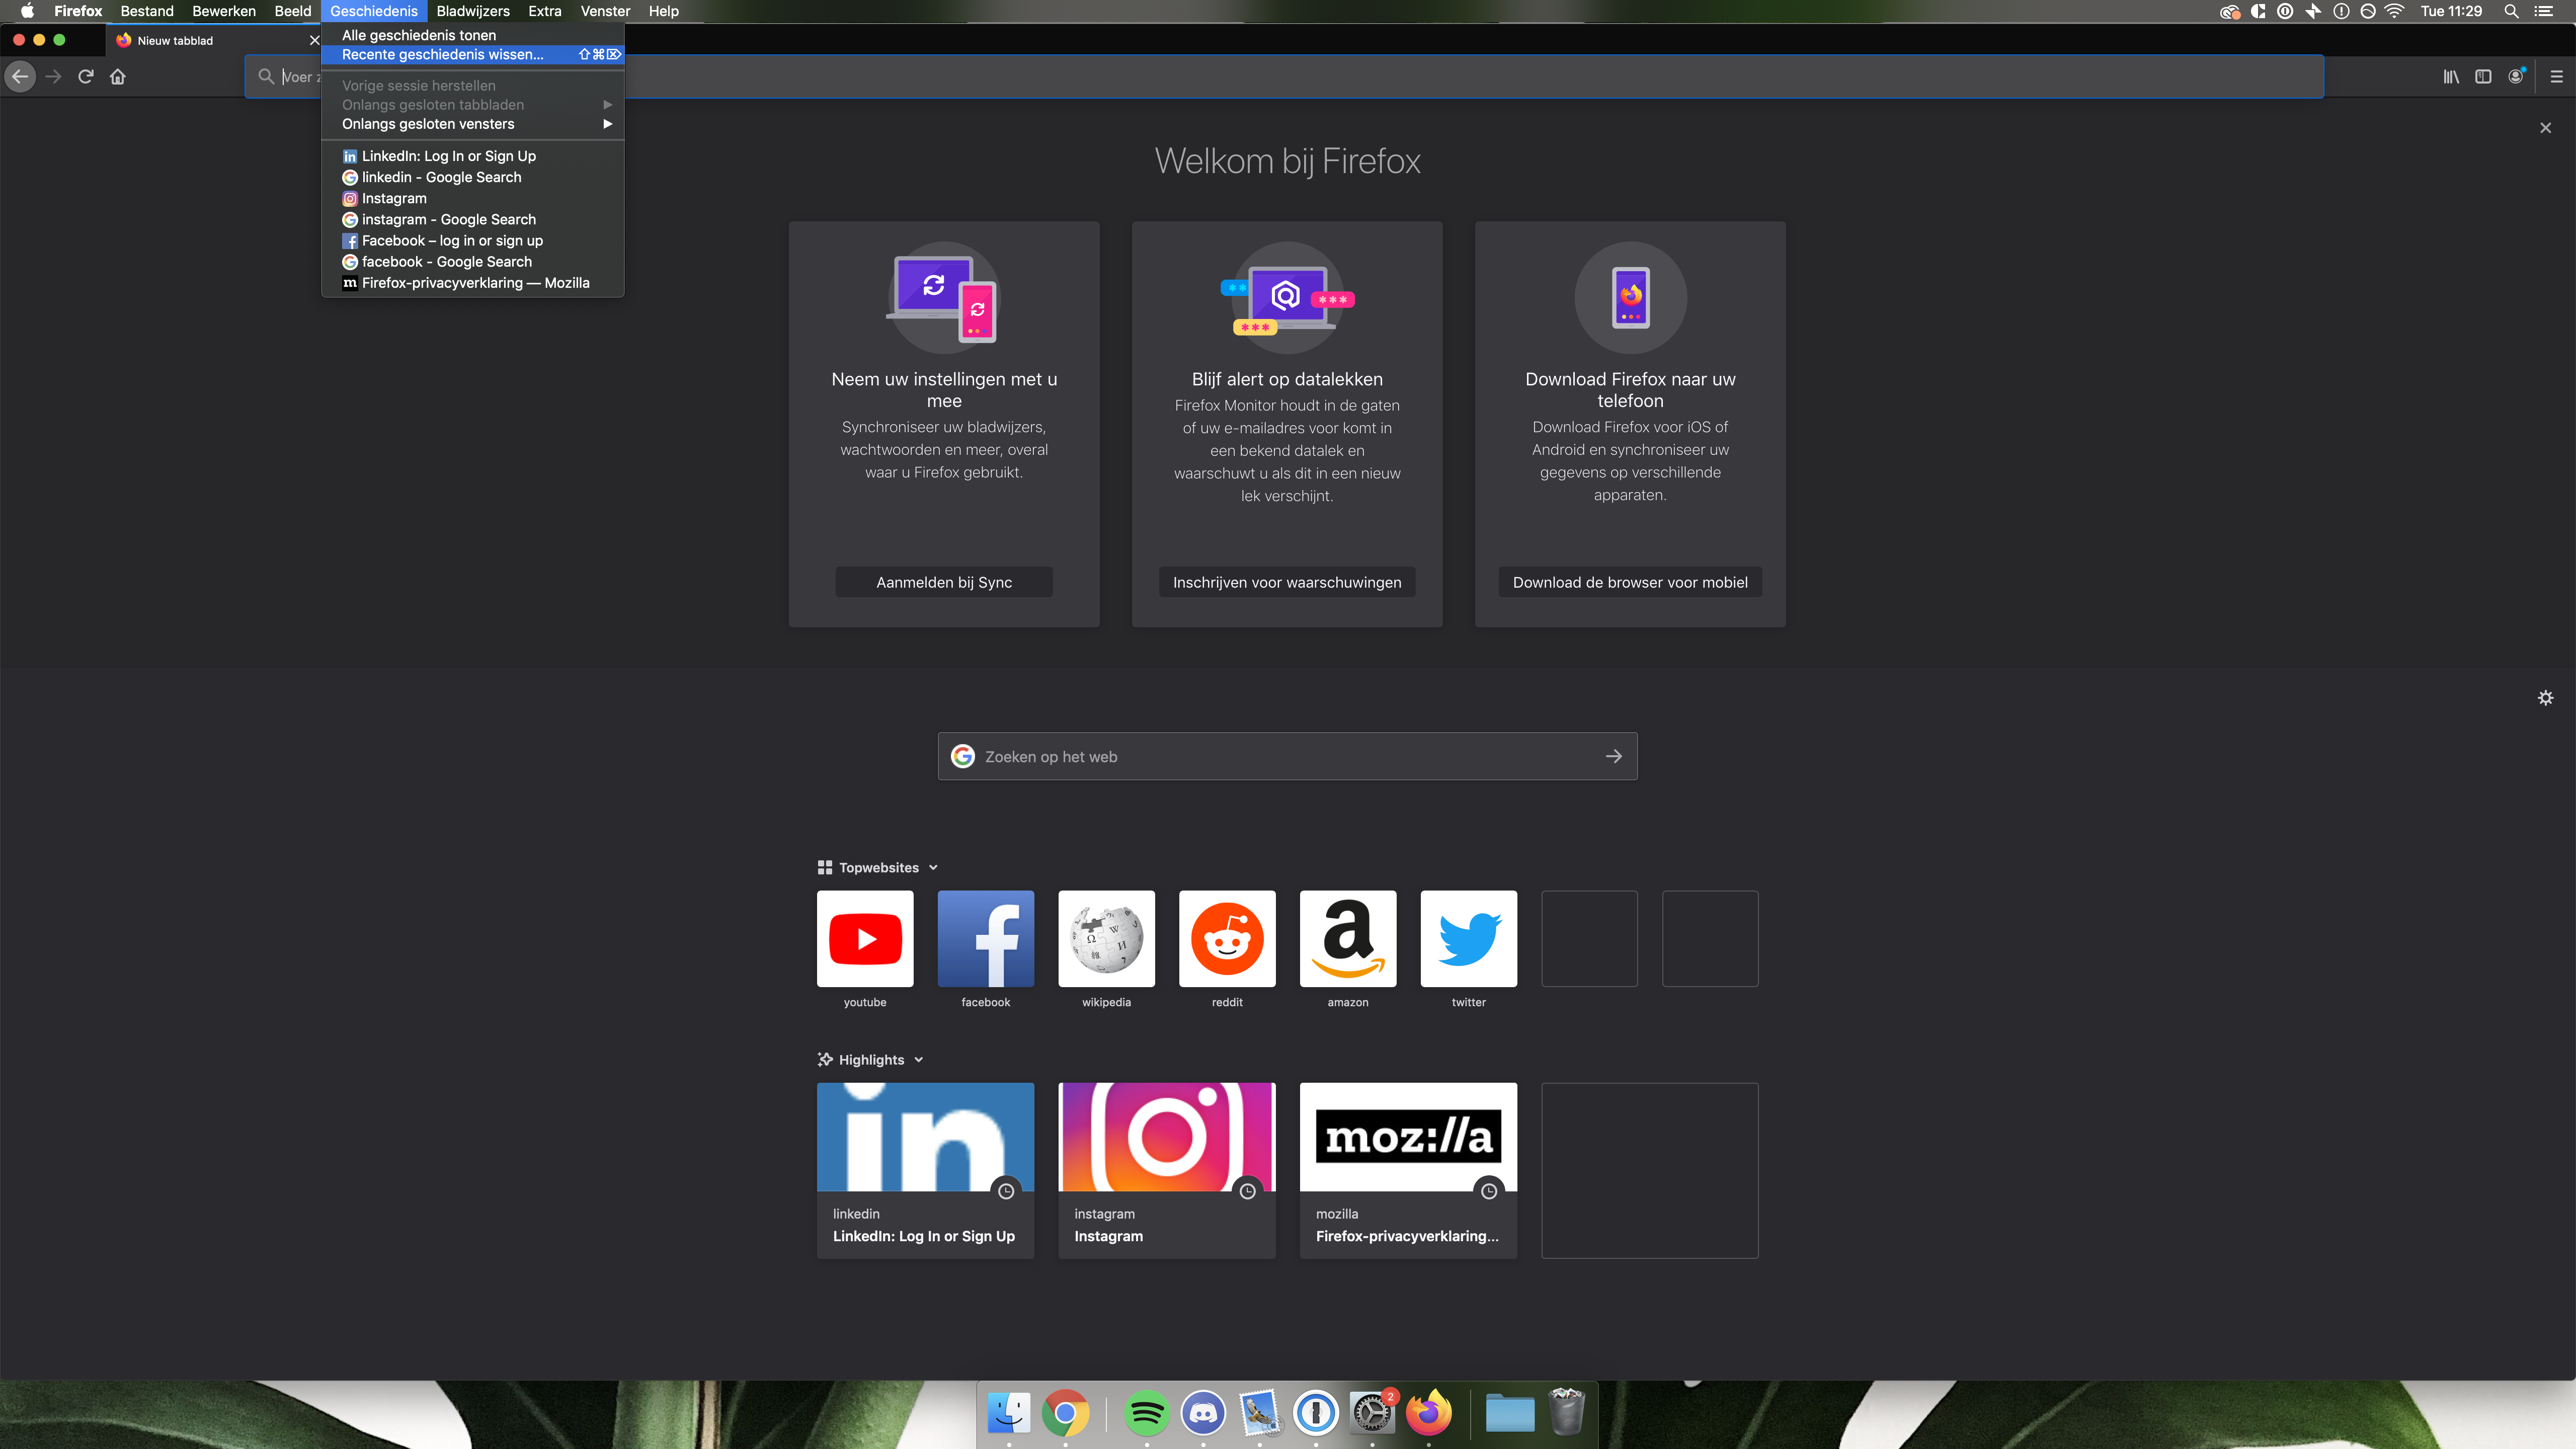Open instagram - Google Search history entry
This screenshot has width=2576, height=1449.
[473, 219]
